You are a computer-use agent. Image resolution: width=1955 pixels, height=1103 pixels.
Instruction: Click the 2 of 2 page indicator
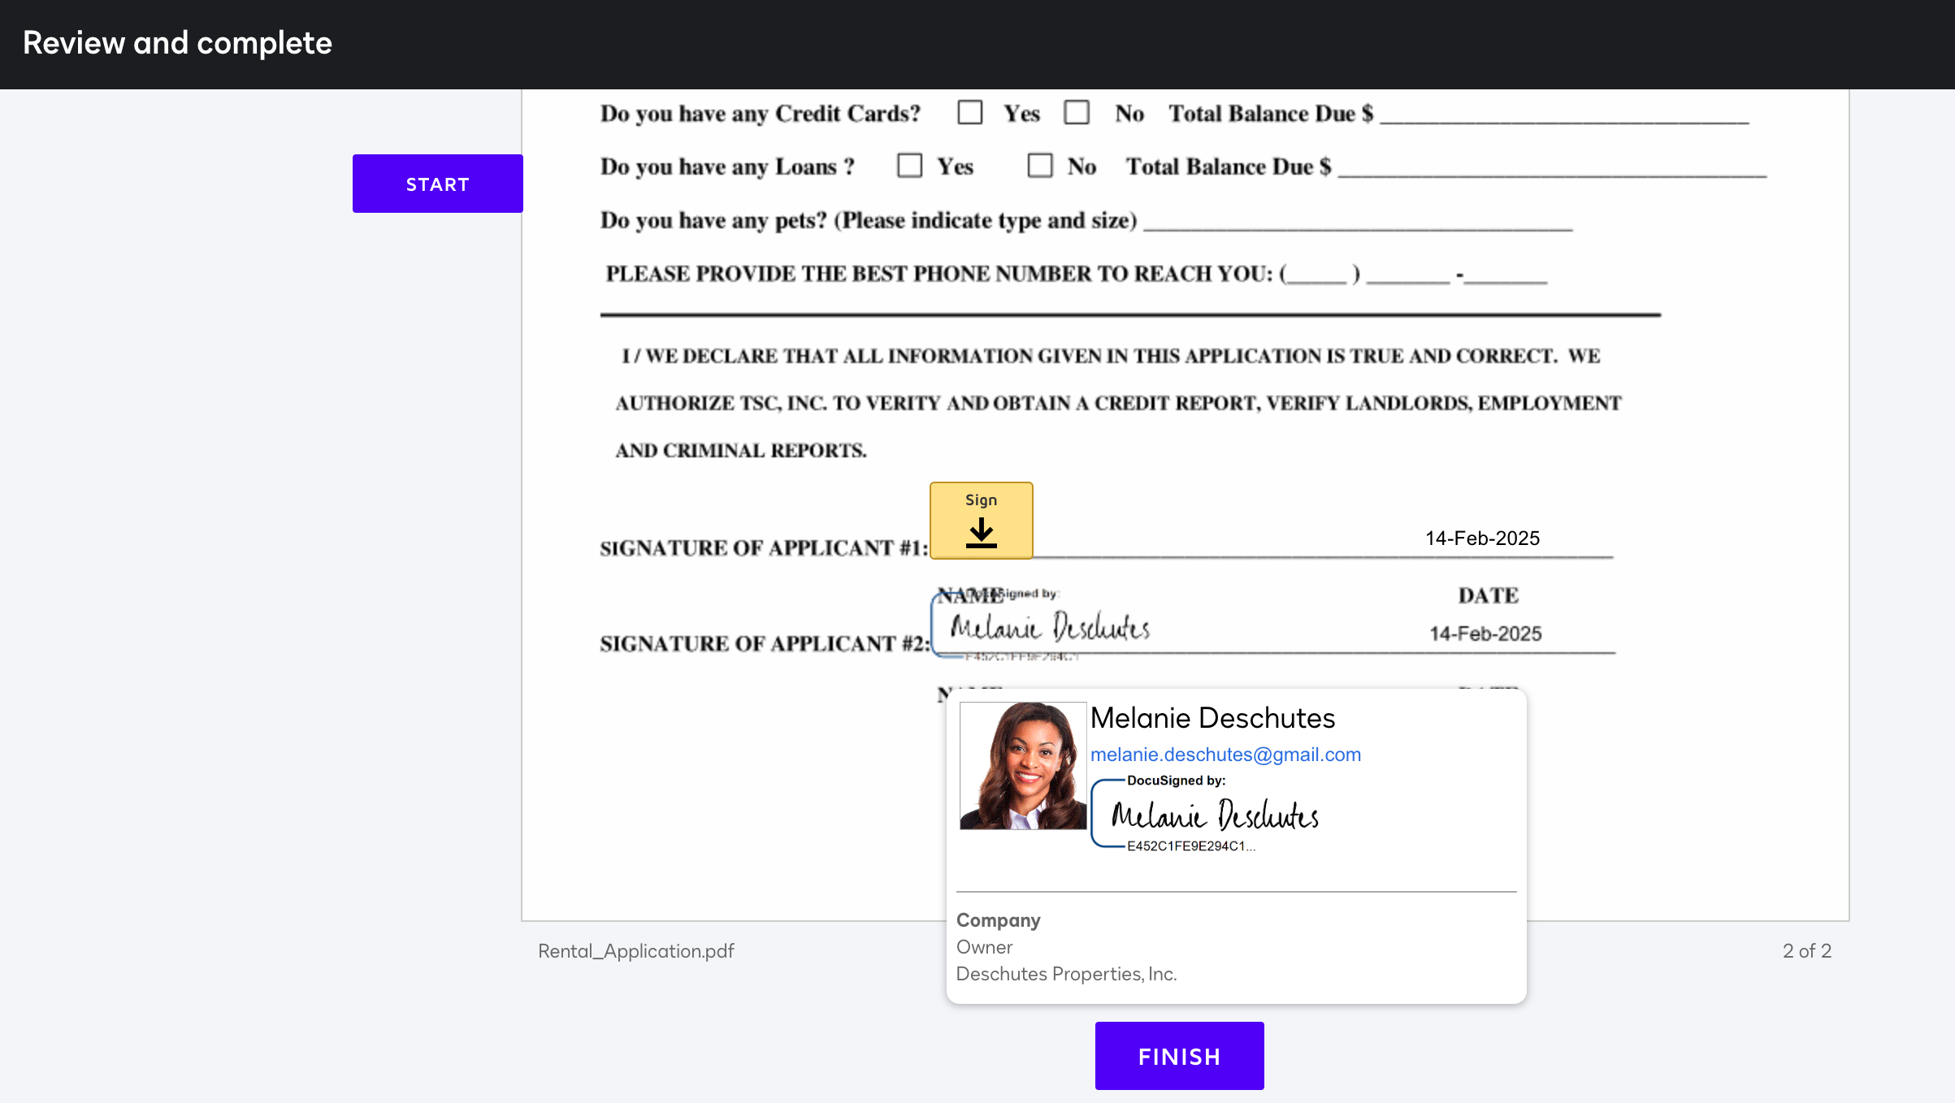[1806, 951]
